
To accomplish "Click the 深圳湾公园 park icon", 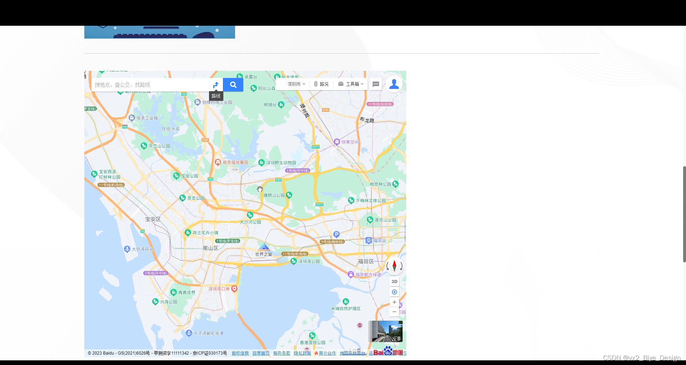I will click(x=294, y=261).
